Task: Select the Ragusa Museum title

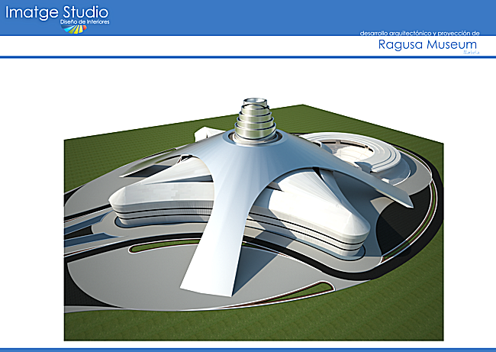Action: 427,45
